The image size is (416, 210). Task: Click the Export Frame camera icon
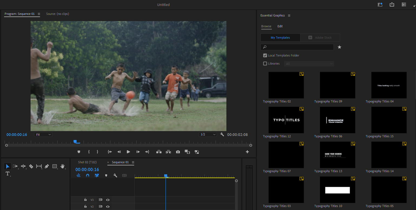point(178,152)
